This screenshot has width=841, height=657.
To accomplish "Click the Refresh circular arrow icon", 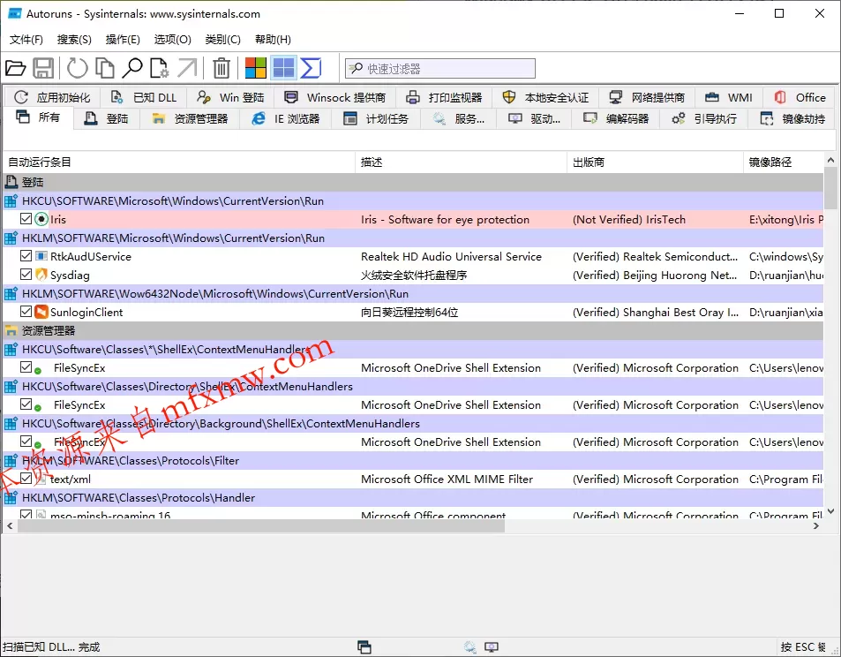I will [78, 68].
